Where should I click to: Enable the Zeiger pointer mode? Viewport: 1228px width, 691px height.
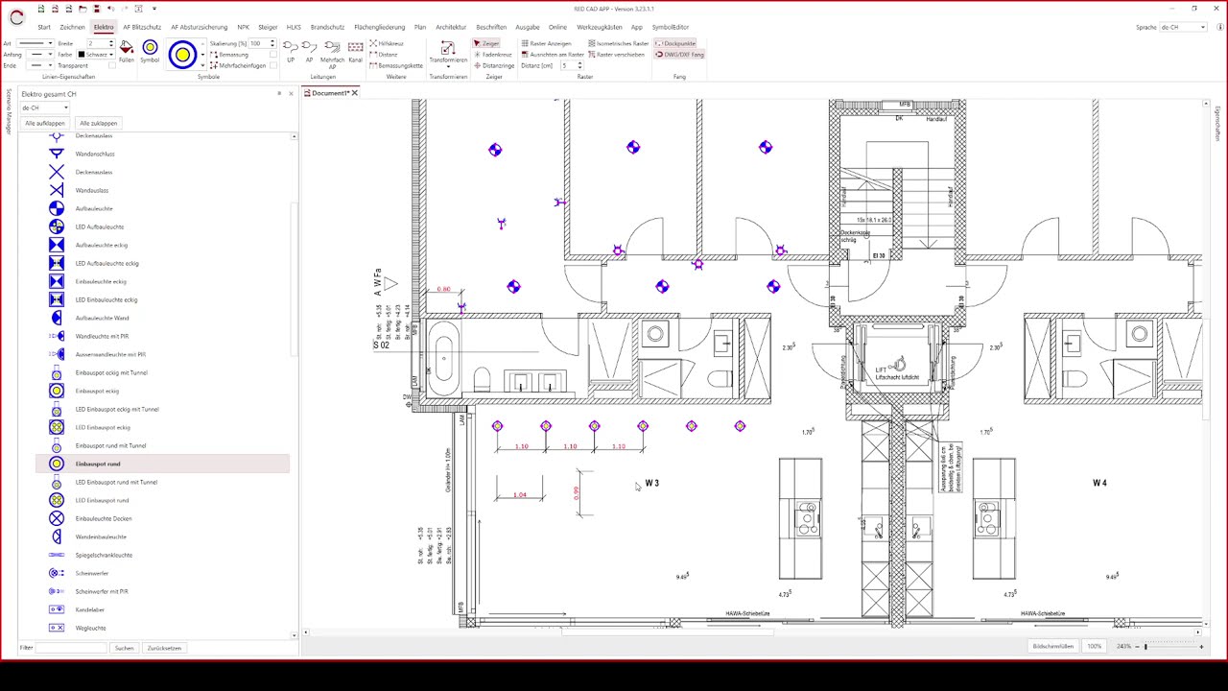coord(486,44)
